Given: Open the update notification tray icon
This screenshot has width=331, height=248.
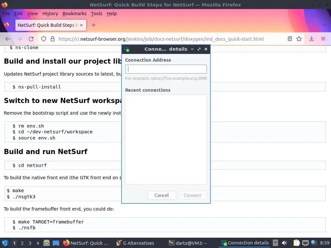Looking at the screenshot, I should (x=313, y=243).
